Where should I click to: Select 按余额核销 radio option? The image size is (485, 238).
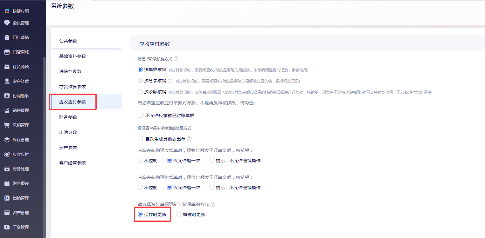click(x=140, y=92)
